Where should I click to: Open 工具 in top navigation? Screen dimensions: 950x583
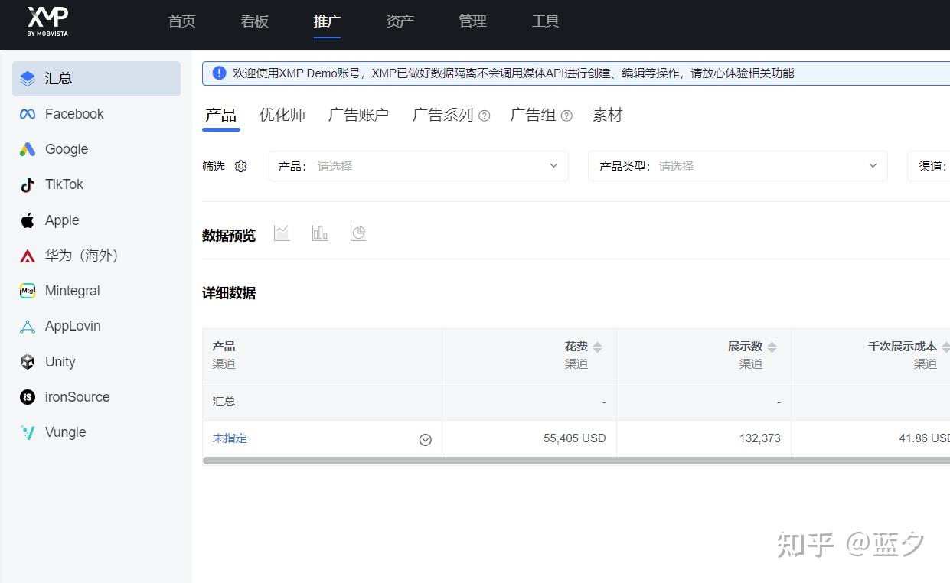click(546, 21)
